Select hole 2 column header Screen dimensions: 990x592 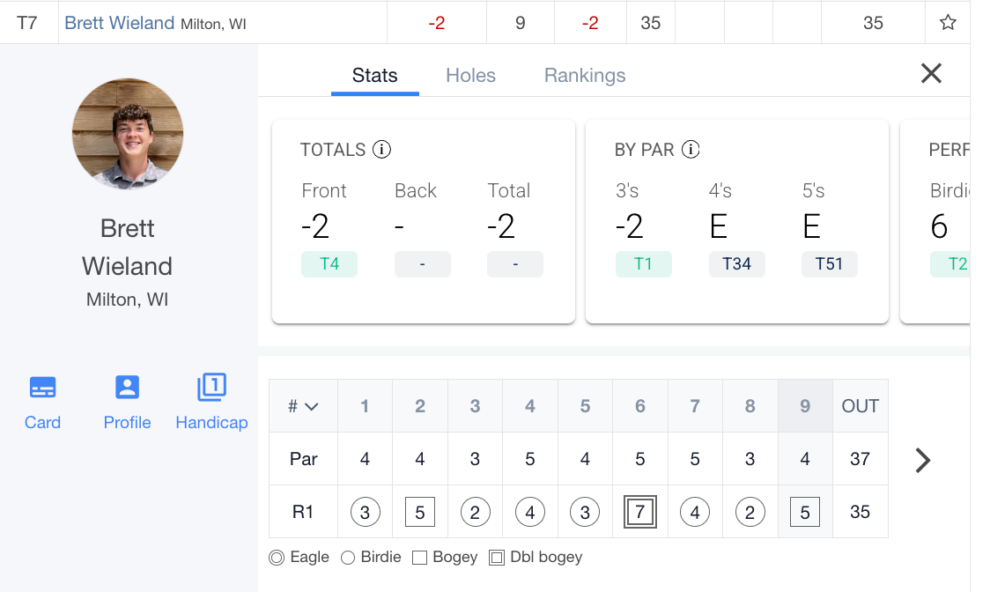(420, 406)
